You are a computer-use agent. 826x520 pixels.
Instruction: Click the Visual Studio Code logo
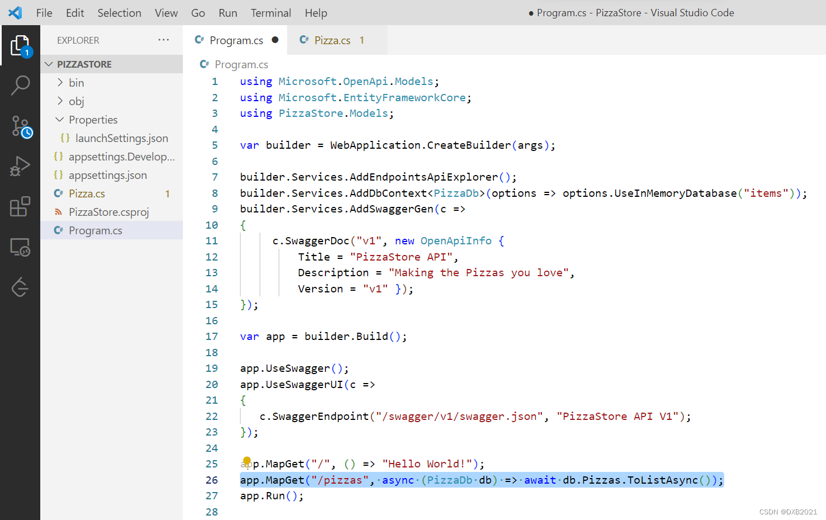pos(15,13)
